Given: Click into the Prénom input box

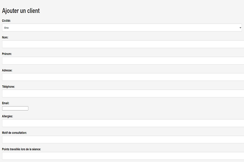Looking at the screenshot, I should pos(123,61).
